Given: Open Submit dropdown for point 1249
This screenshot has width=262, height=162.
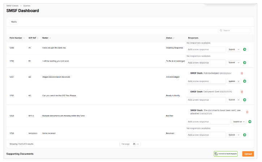Looking at the screenshot, I should click(234, 49).
